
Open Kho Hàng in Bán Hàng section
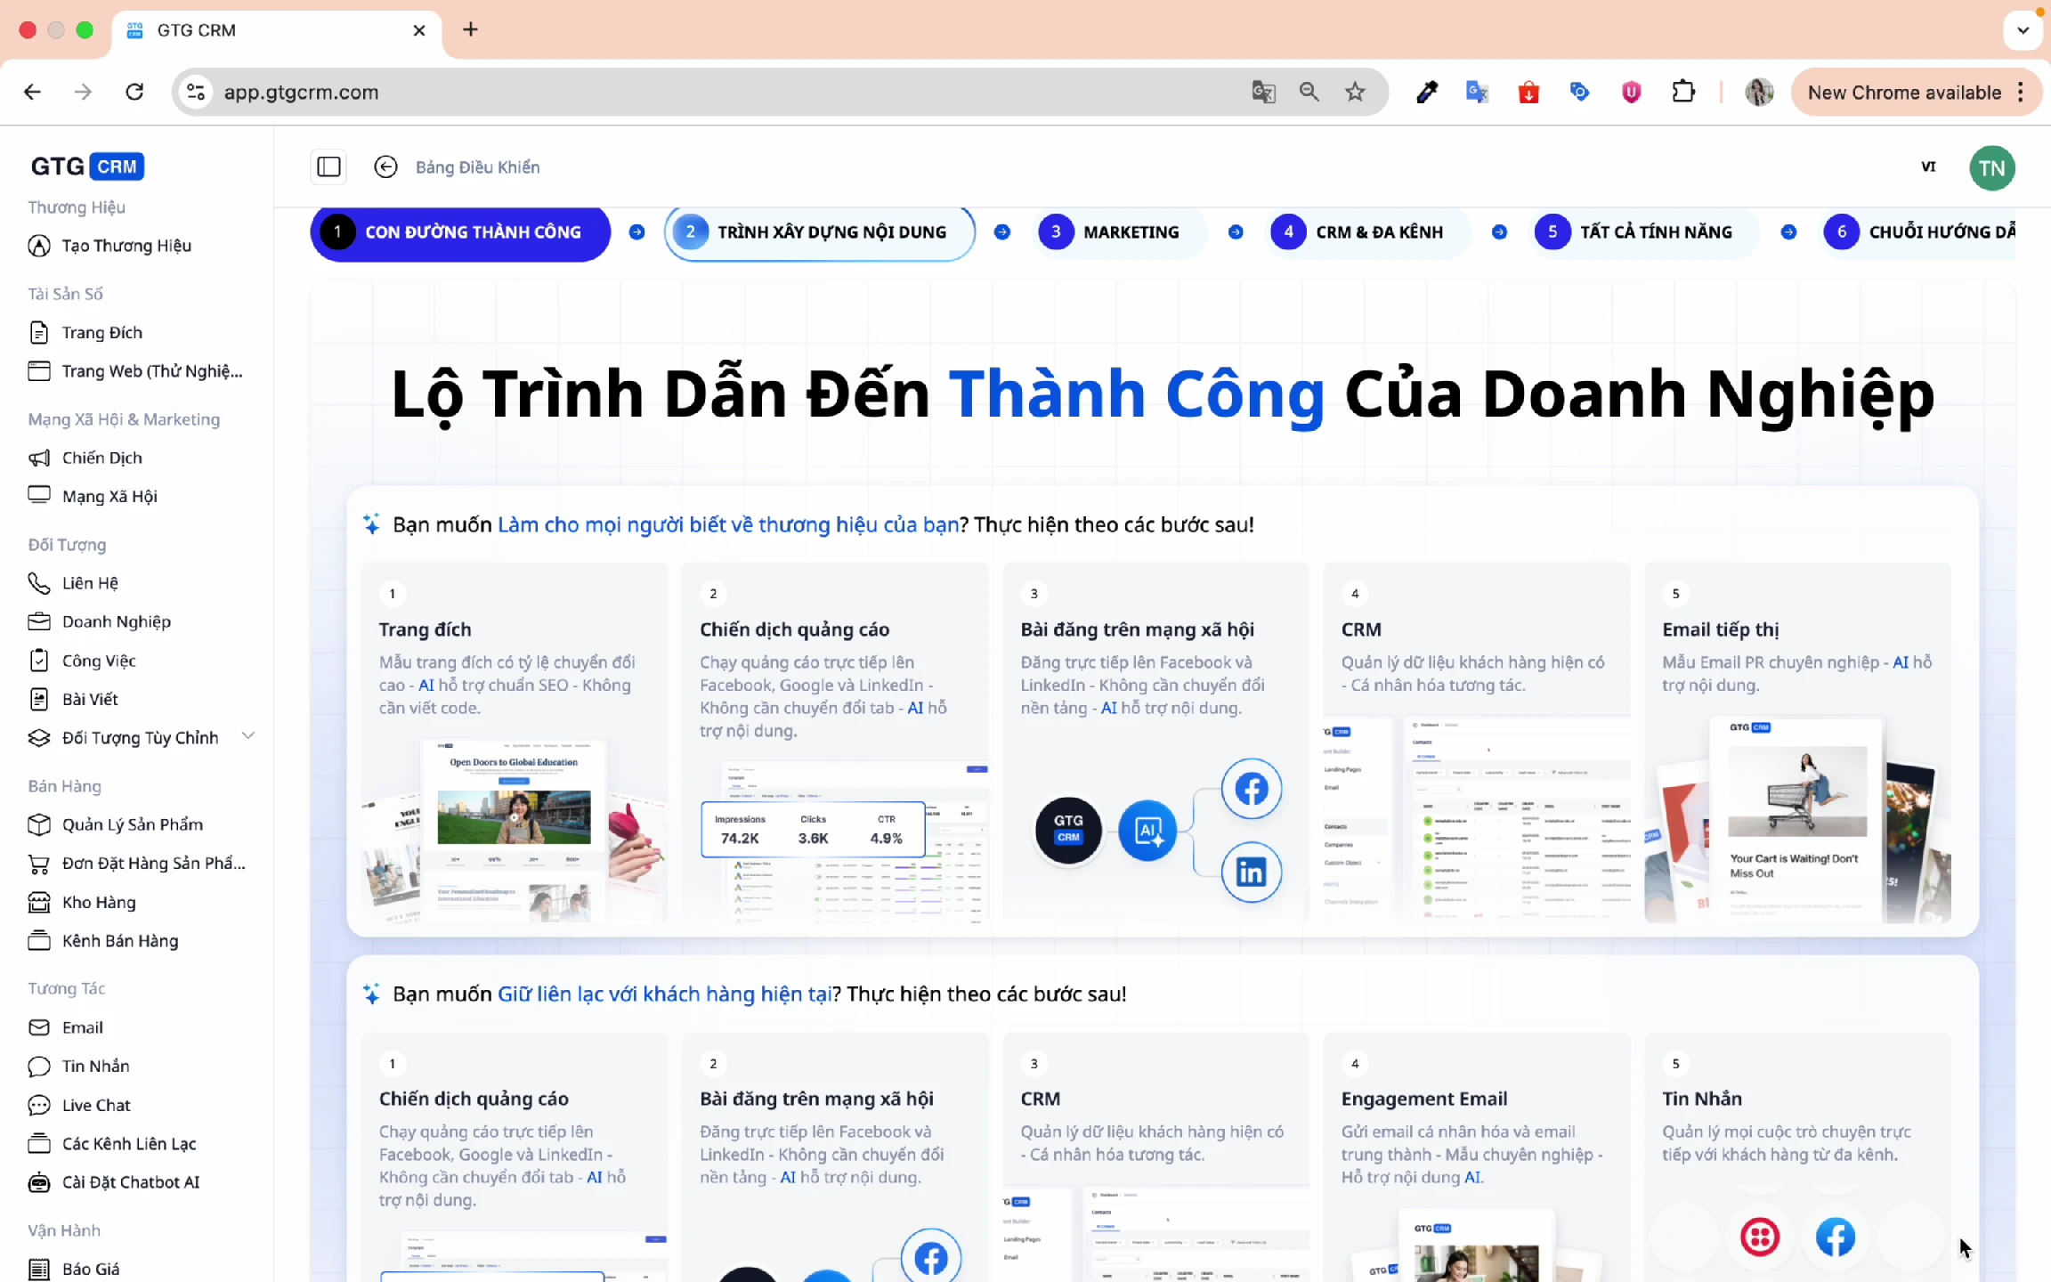click(x=98, y=902)
